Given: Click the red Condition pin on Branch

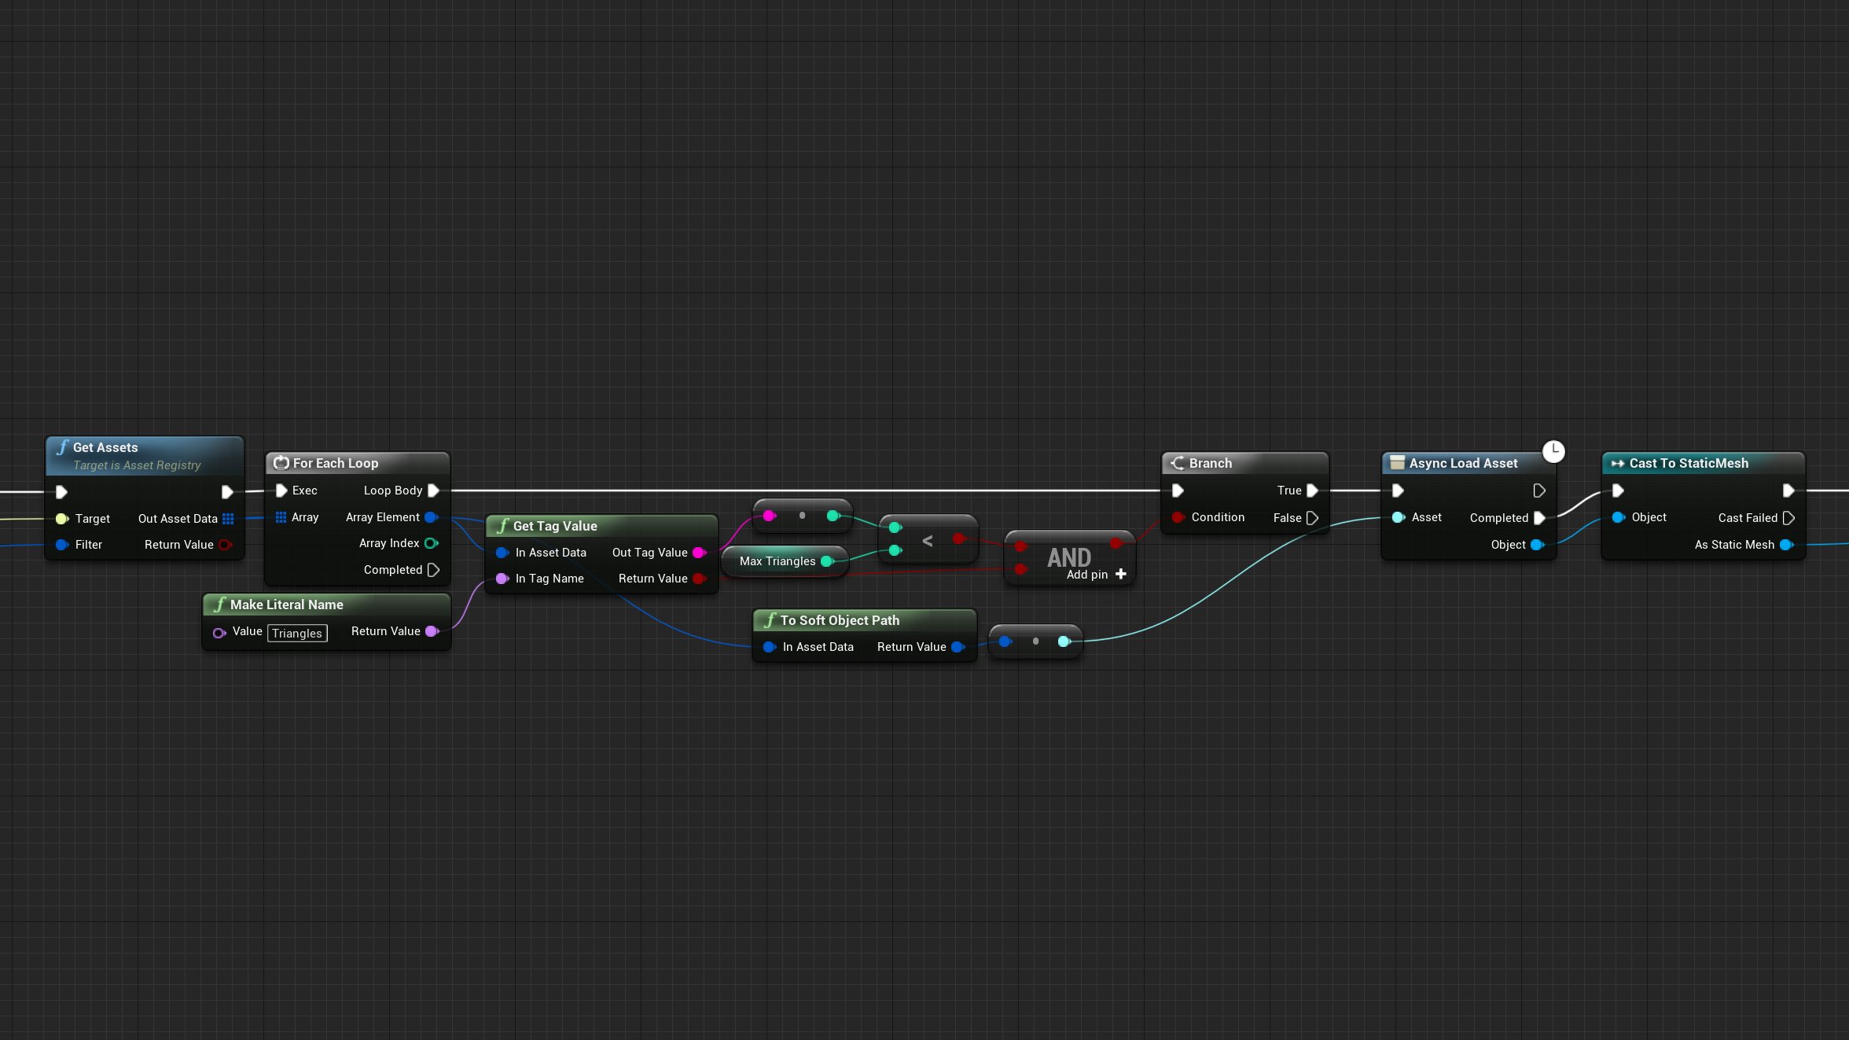Looking at the screenshot, I should (1177, 517).
